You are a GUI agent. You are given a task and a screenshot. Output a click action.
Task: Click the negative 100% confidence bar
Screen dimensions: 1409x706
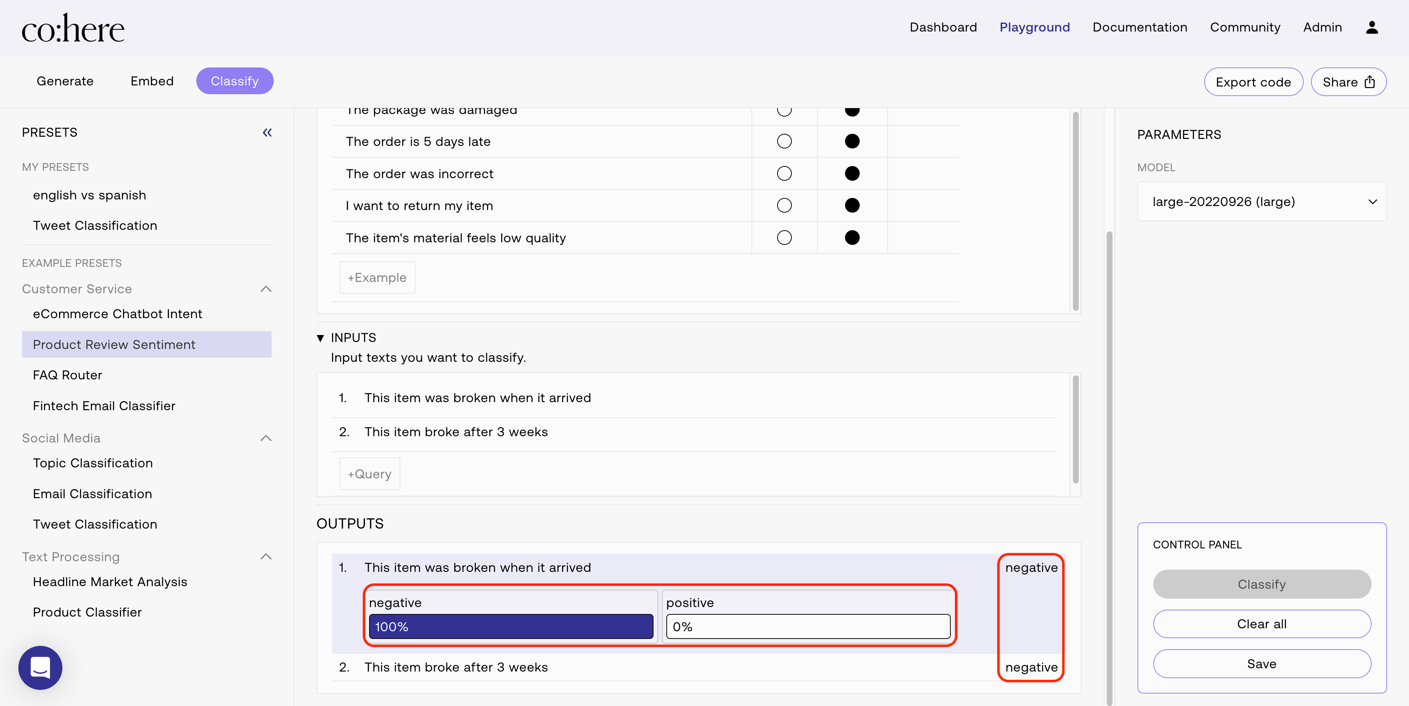coord(510,626)
